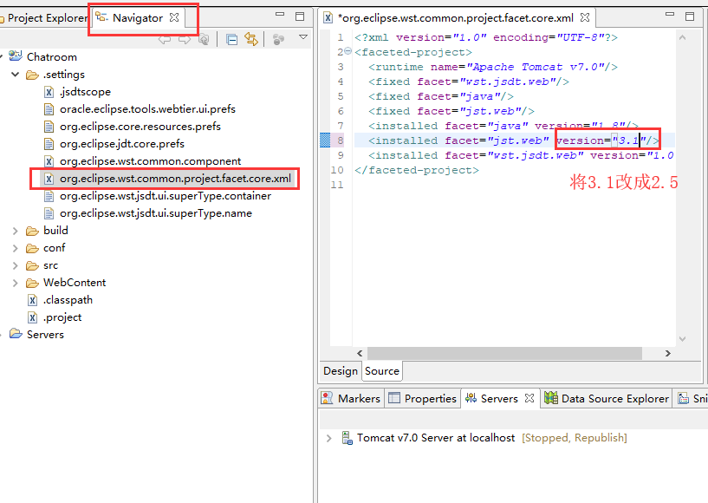Minimize the Navigator view panel
This screenshot has width=708, height=503.
280,15
